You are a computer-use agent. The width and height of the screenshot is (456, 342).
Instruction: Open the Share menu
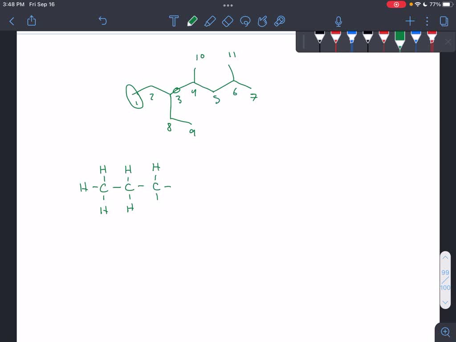pyautogui.click(x=31, y=21)
